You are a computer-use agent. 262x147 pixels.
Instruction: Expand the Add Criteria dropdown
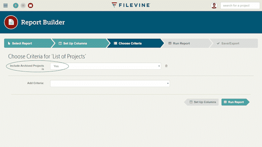point(110,83)
